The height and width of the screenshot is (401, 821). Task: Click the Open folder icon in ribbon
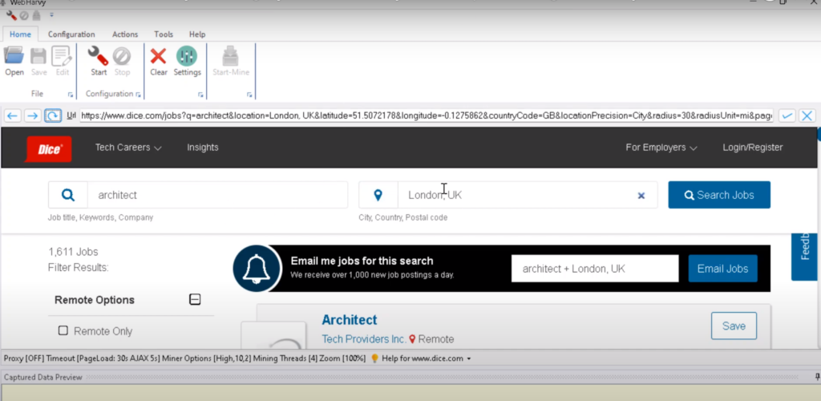(x=14, y=57)
